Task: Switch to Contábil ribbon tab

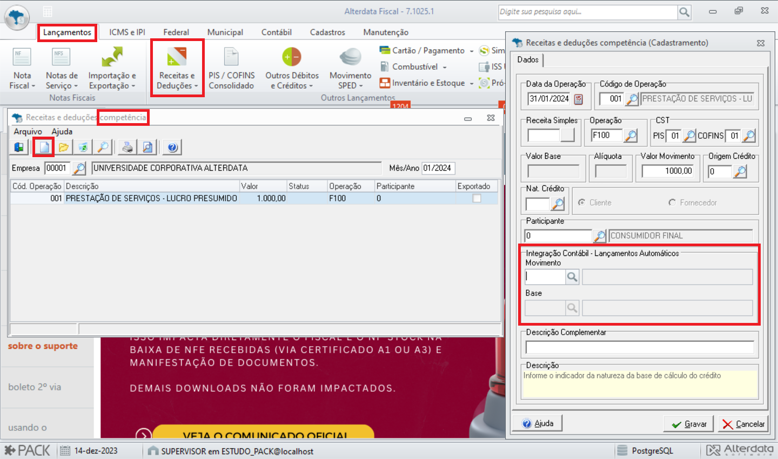Action: tap(277, 32)
